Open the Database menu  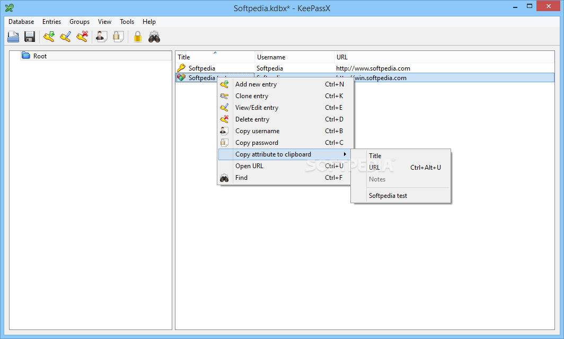point(21,22)
